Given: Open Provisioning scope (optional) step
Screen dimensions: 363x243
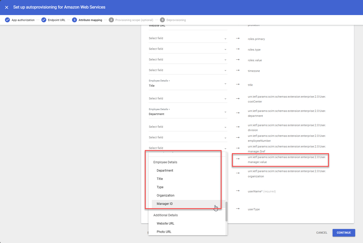Looking at the screenshot, I should (131, 20).
